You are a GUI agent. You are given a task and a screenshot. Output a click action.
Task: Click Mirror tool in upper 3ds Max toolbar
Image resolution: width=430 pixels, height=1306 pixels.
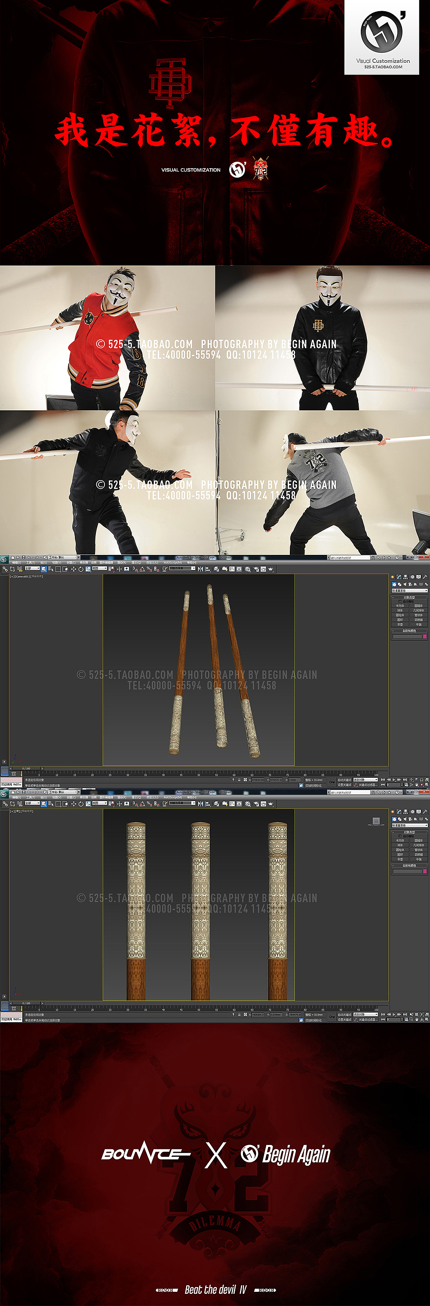(x=201, y=569)
